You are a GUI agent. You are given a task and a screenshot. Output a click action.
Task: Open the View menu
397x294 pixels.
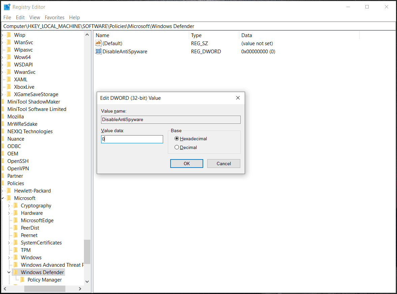point(35,17)
